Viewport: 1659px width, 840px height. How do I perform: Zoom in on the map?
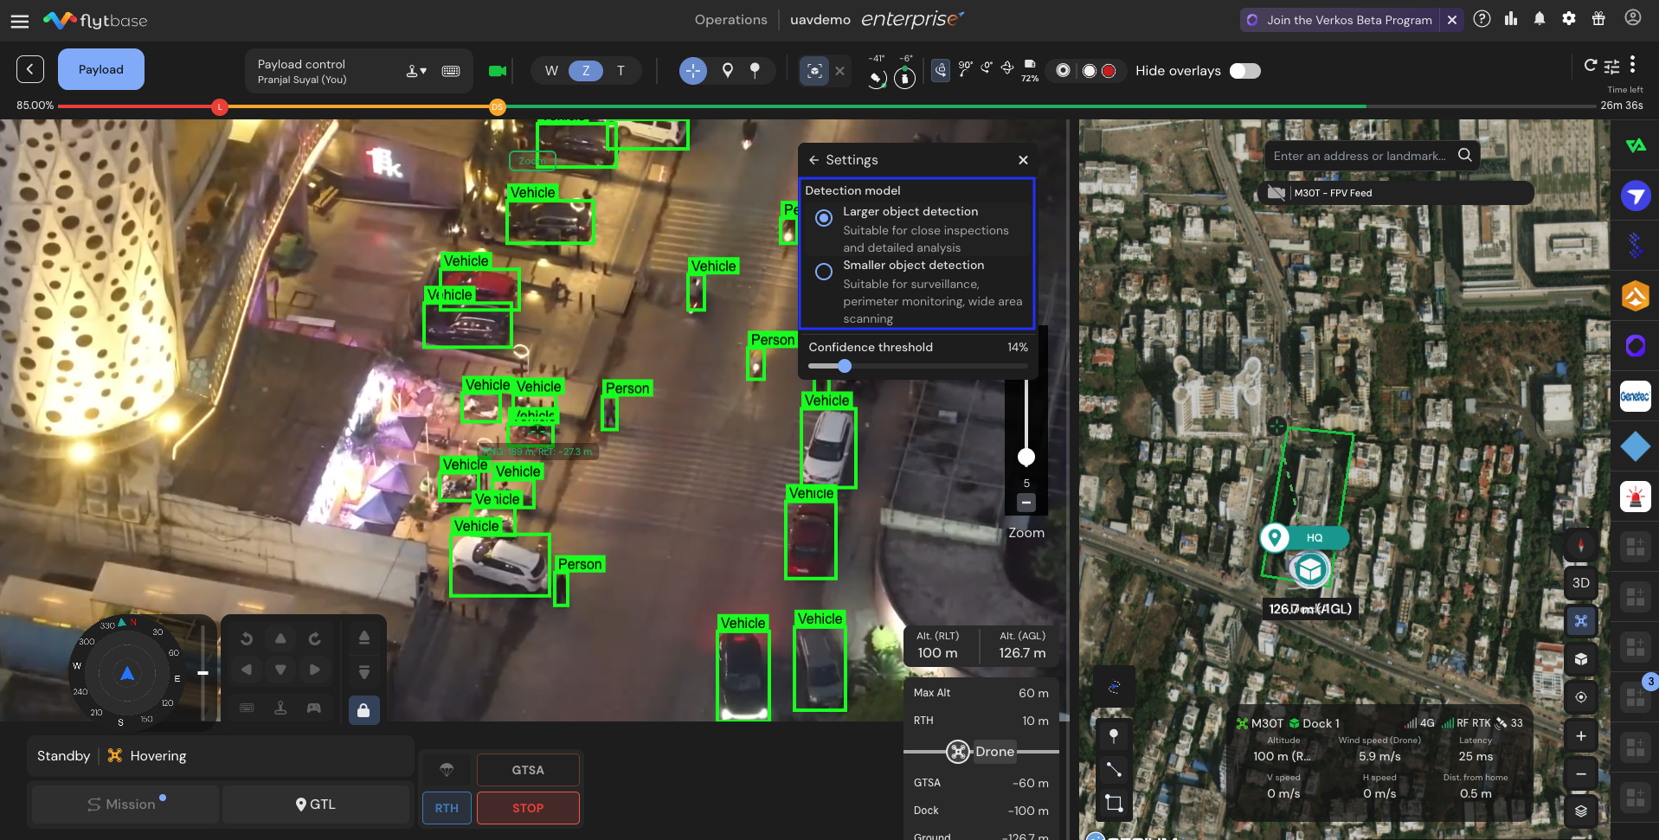coord(1581,736)
